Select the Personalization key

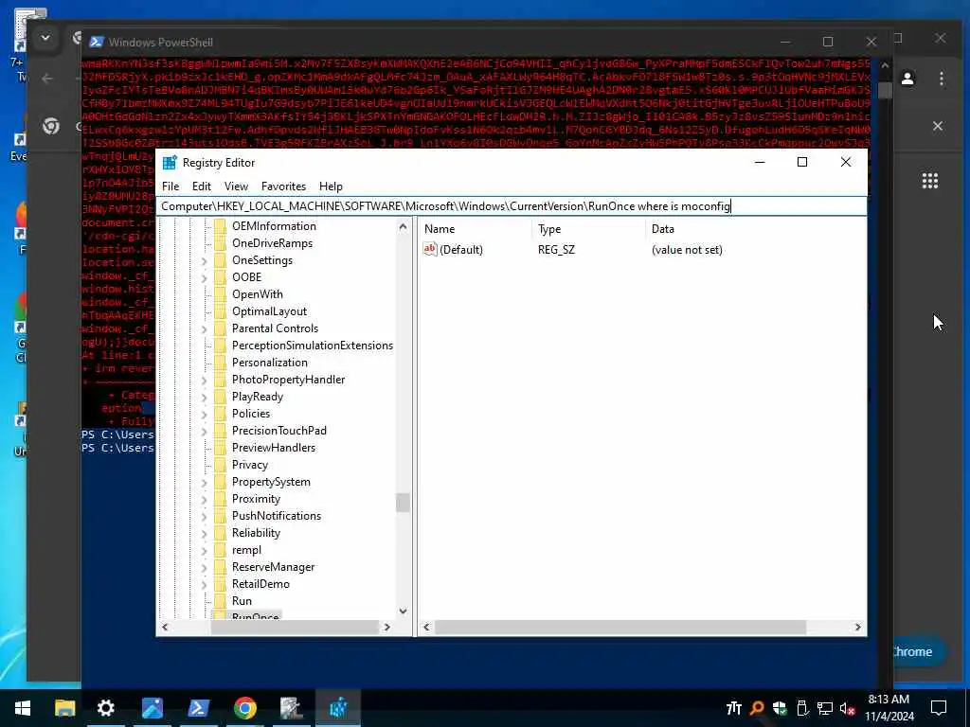point(270,363)
